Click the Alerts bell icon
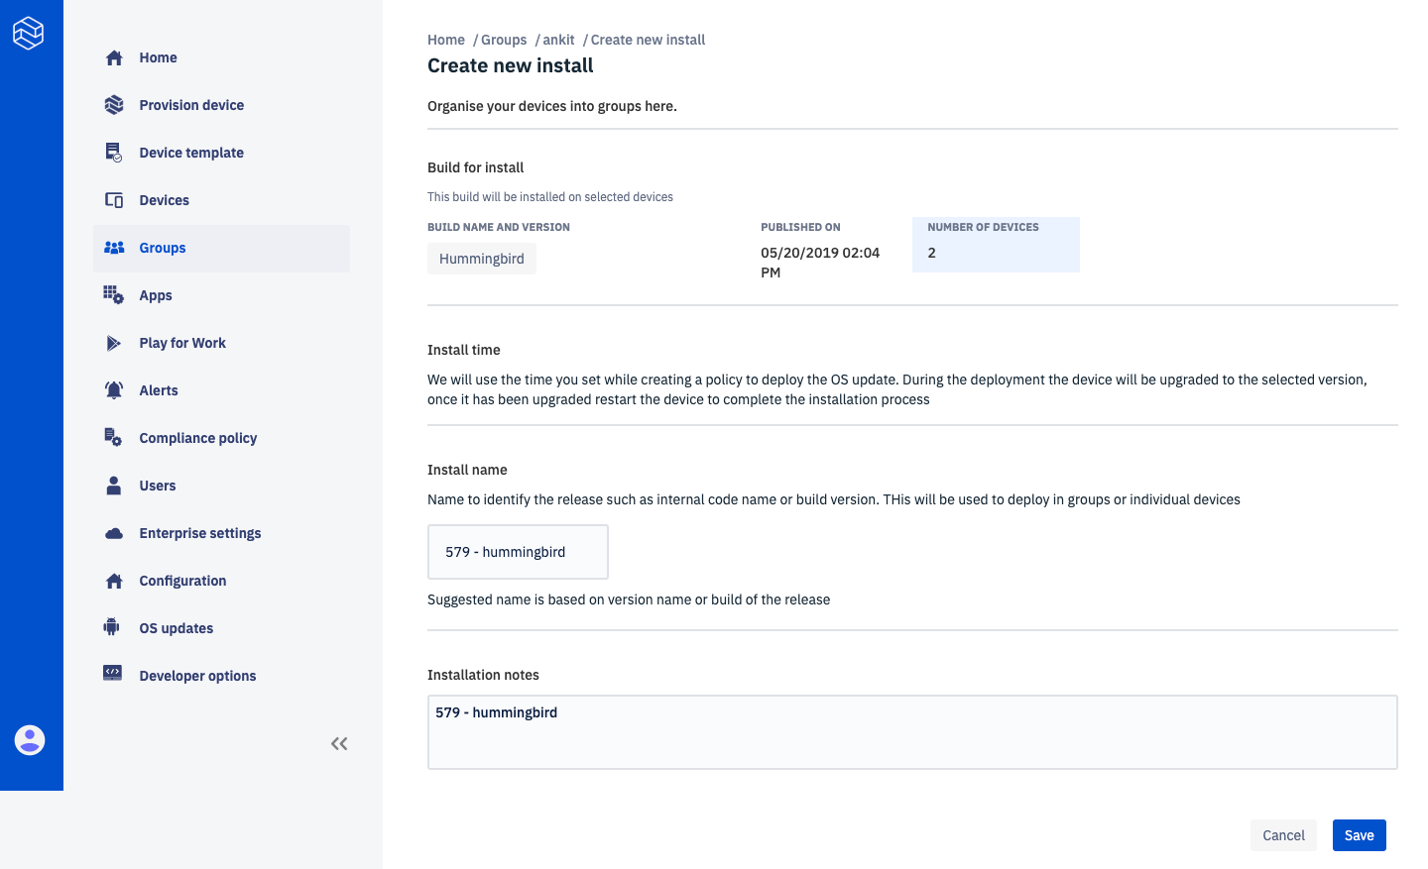 (114, 390)
